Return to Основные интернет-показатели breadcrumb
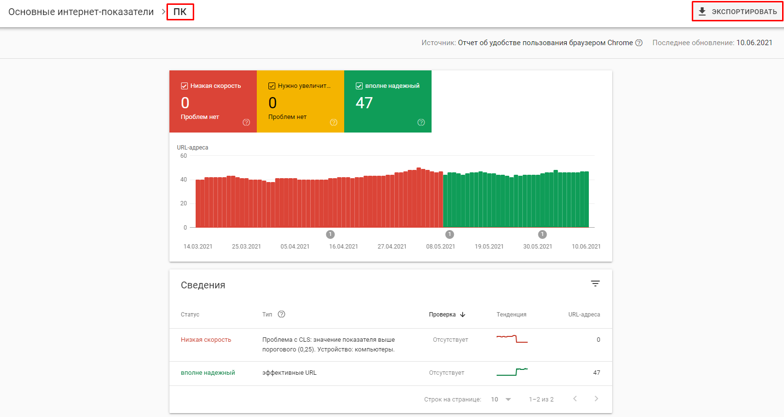784x417 pixels. point(81,12)
